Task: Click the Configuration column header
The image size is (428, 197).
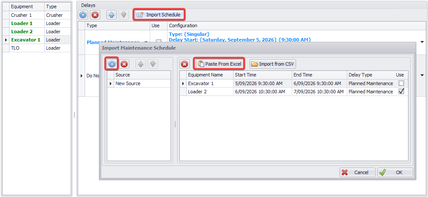Action: pyautogui.click(x=297, y=25)
